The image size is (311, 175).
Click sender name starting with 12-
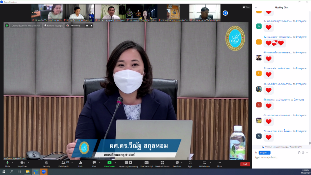(x=278, y=37)
